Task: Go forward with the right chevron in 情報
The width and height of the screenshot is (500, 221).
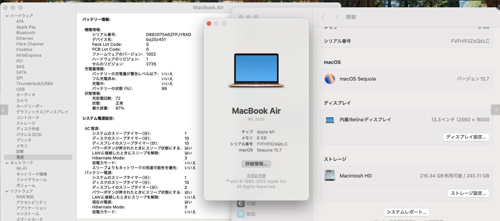Action: (336, 17)
